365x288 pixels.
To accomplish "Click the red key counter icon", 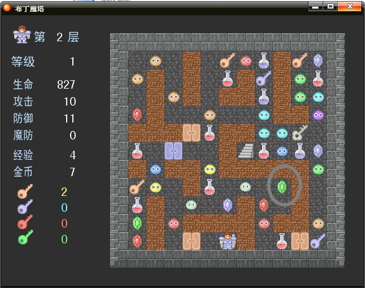I will (25, 222).
